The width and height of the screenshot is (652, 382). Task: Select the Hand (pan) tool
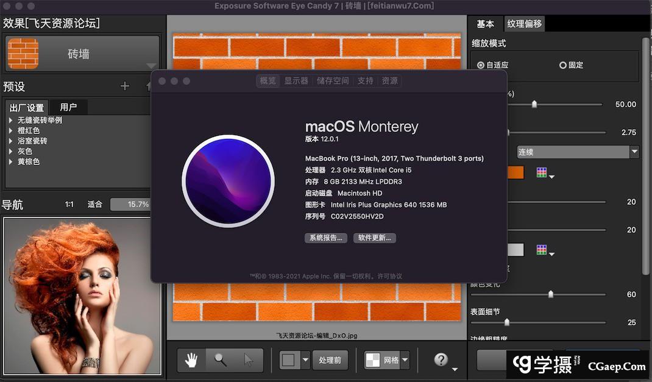tap(191, 360)
